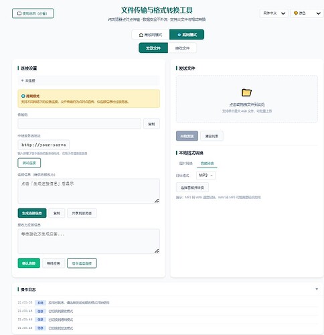
Task: Click the book icon in usage guide button
Action: (x=19, y=13)
